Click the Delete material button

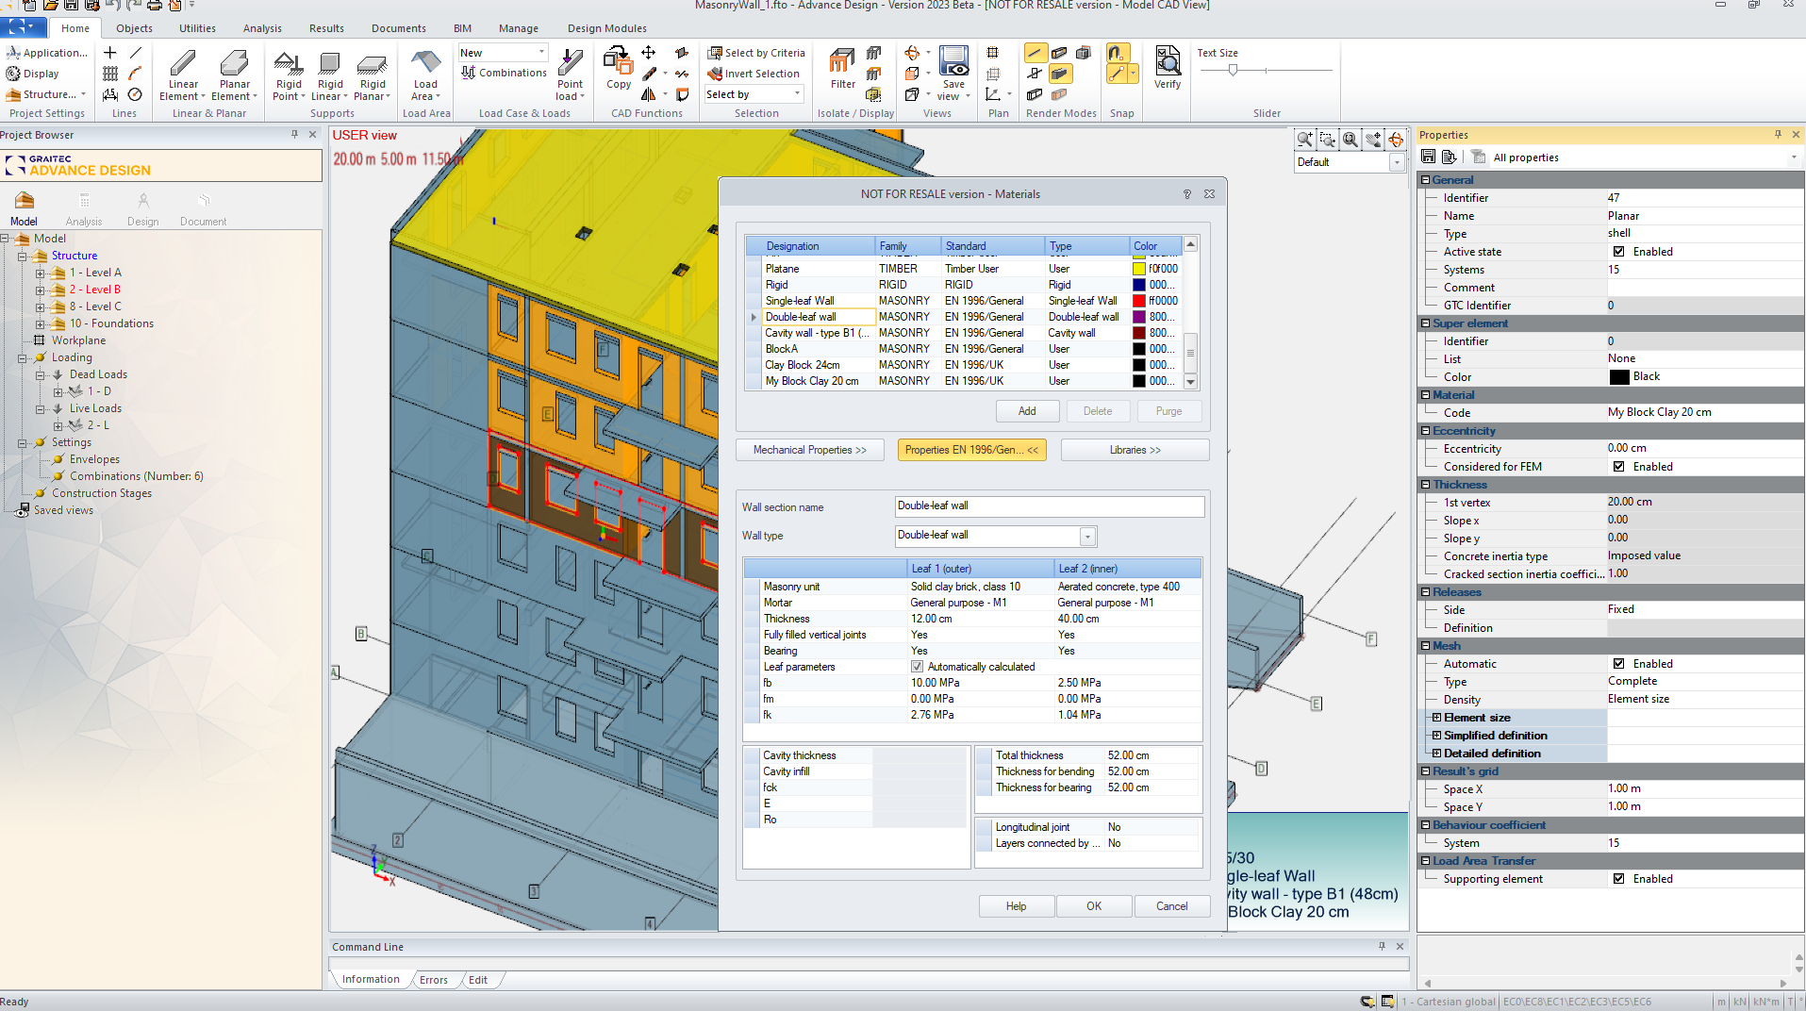pyautogui.click(x=1098, y=411)
